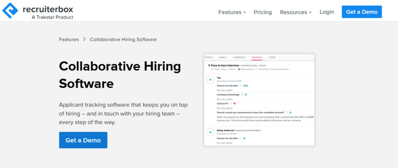Click the info icon beside Culture Fit
This screenshot has width=398, height=168.
[231, 103]
